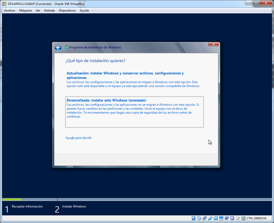Click the Windows setup icon beside the installer title
Image resolution: width=274 pixels, height=223 pixels.
[x=66, y=47]
